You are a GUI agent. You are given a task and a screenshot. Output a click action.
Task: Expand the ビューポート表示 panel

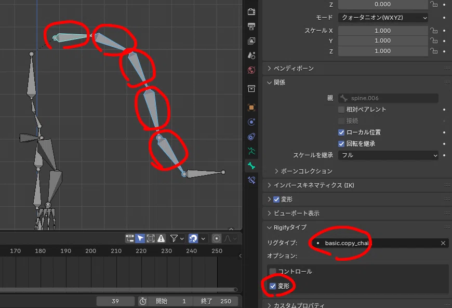click(x=269, y=213)
